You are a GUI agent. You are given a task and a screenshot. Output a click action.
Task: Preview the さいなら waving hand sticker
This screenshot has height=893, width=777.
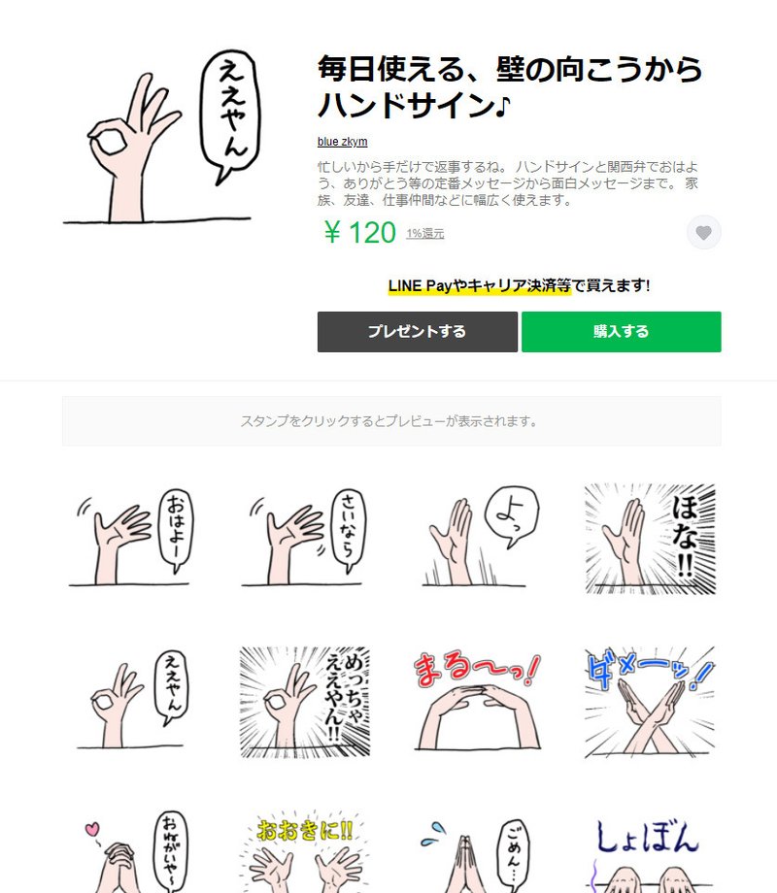tap(305, 537)
